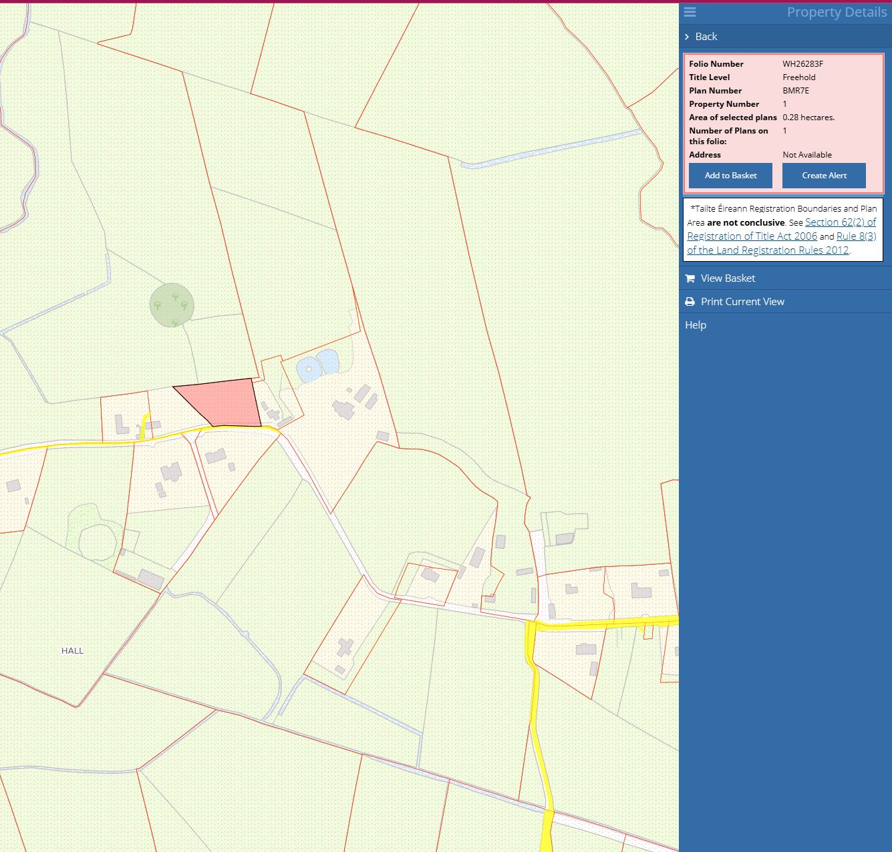Open the hamburger menu in the panel header
This screenshot has width=892, height=852.
coord(690,12)
